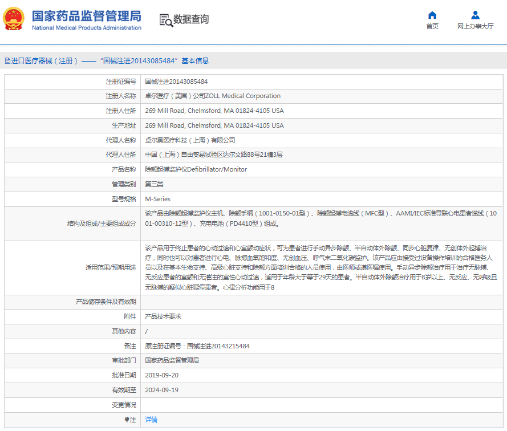Open 网上办事大厅 via the person icon
507x431 pixels.
475,15
